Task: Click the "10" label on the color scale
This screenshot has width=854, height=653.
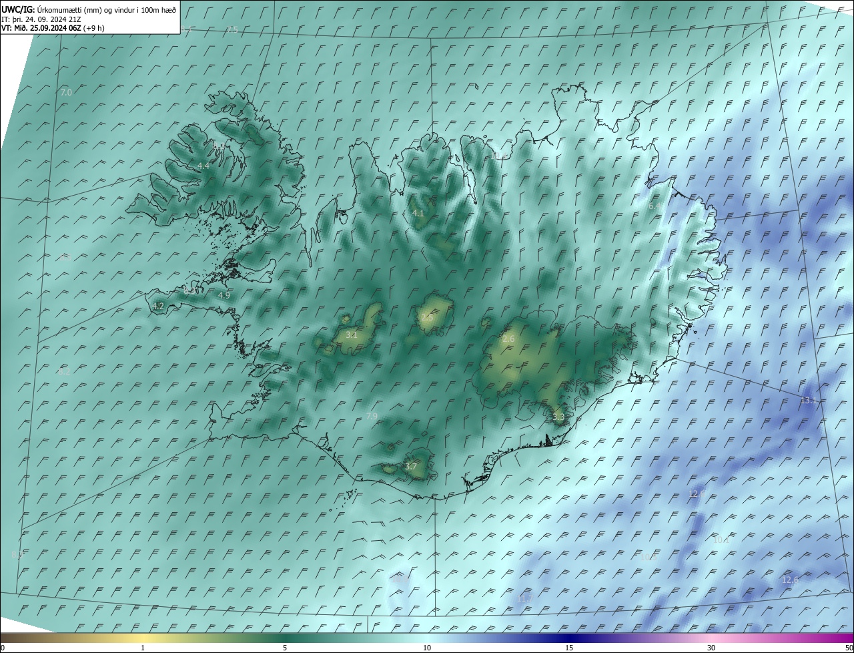Action: click(427, 648)
